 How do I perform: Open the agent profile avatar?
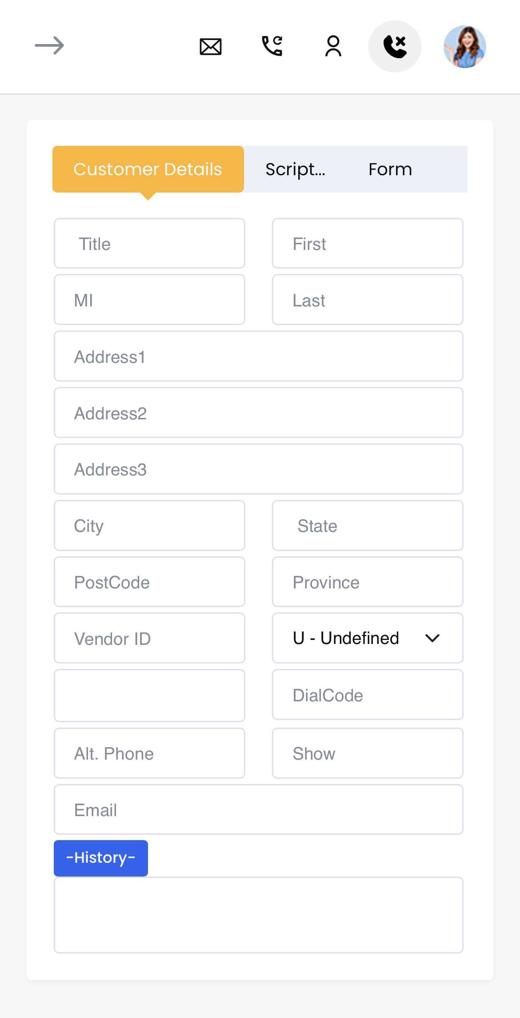pos(464,47)
